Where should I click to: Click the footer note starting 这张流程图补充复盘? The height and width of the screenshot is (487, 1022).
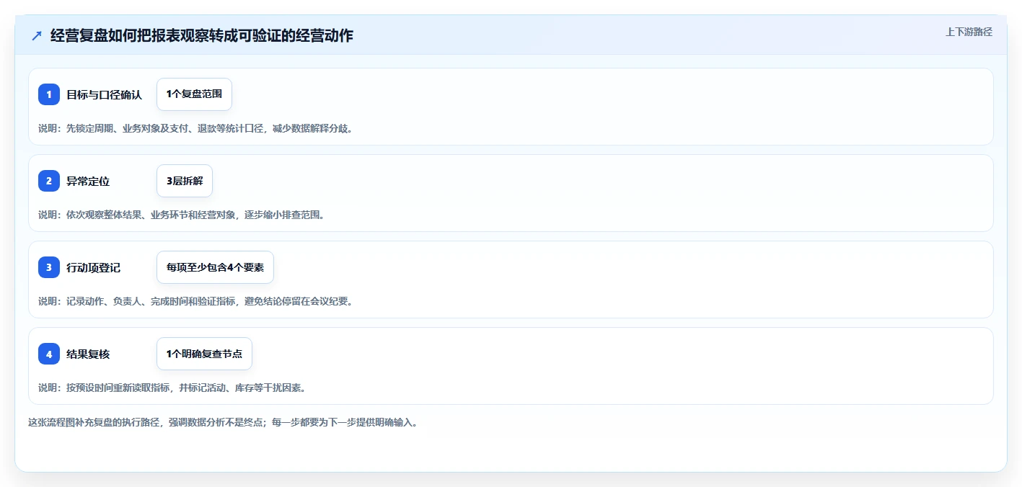point(223,422)
